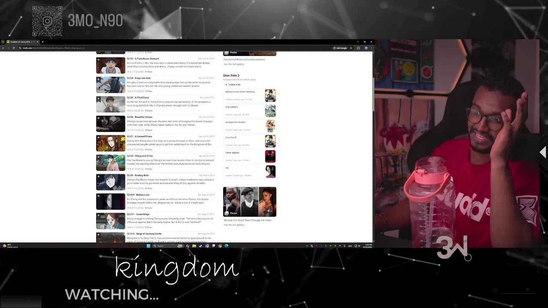Click the S2.E7 A Cursed Prince thumbnail

[x=111, y=143]
